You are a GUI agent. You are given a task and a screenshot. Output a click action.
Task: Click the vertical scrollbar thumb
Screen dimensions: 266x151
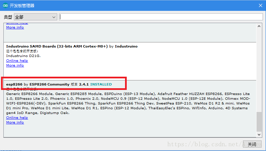[259, 121]
